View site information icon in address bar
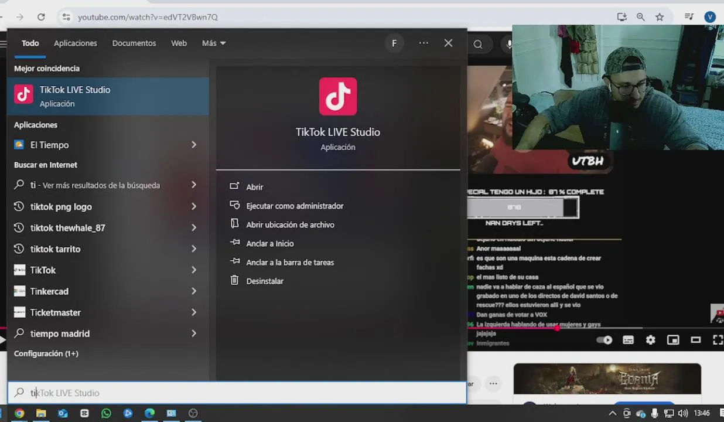This screenshot has height=422, width=724. pos(66,17)
